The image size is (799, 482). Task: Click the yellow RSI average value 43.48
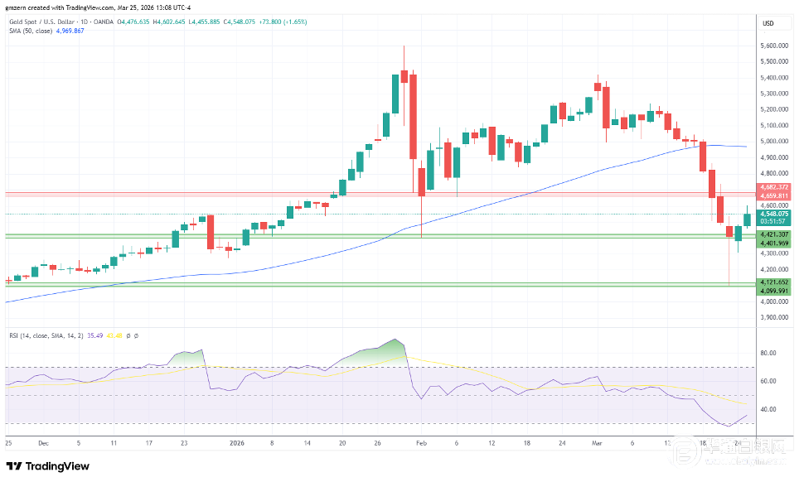click(138, 335)
